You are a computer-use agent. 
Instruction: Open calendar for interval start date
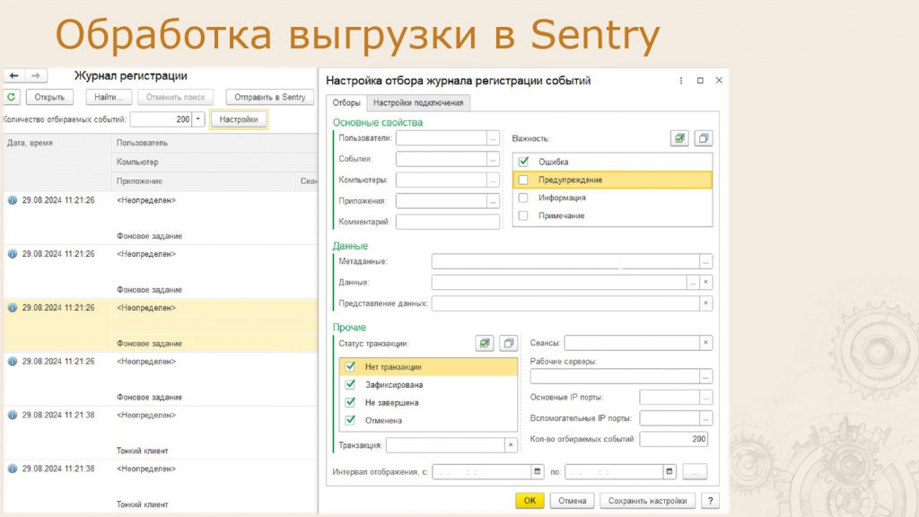[537, 471]
